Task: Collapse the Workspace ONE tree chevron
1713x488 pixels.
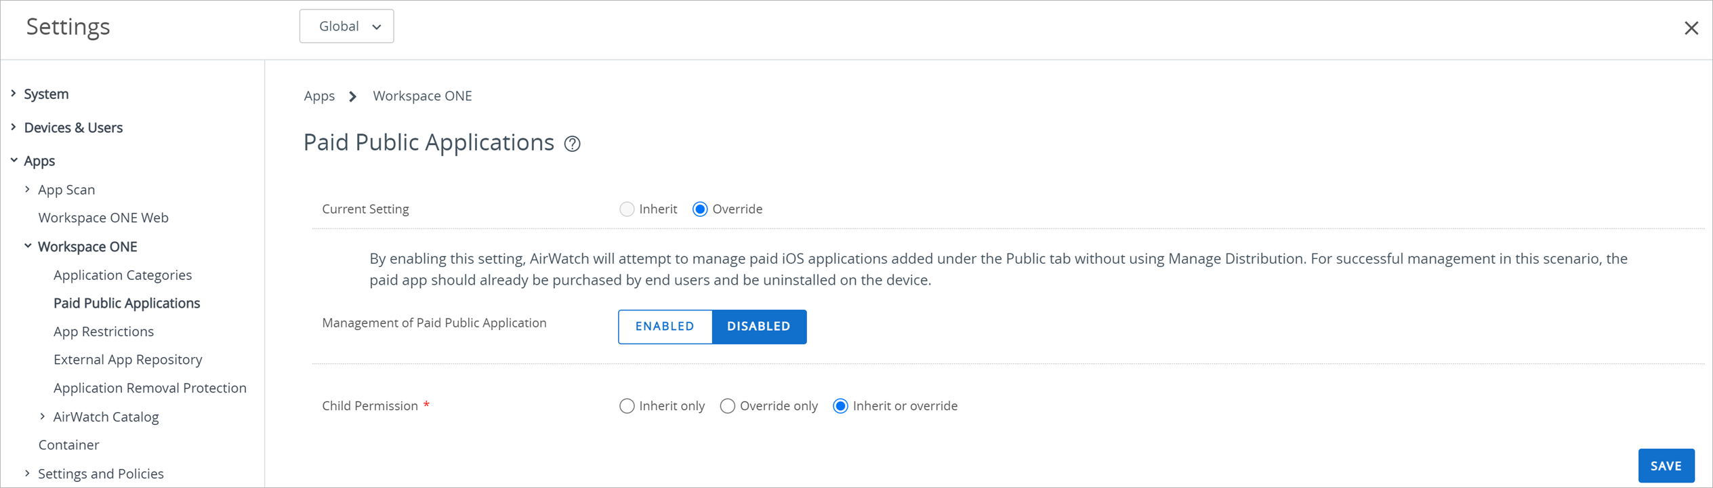Action: pos(28,246)
